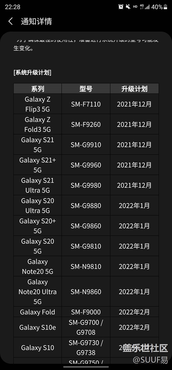Tap the 系列 column header
Viewport: 172px width, 370px height.
coord(38,89)
